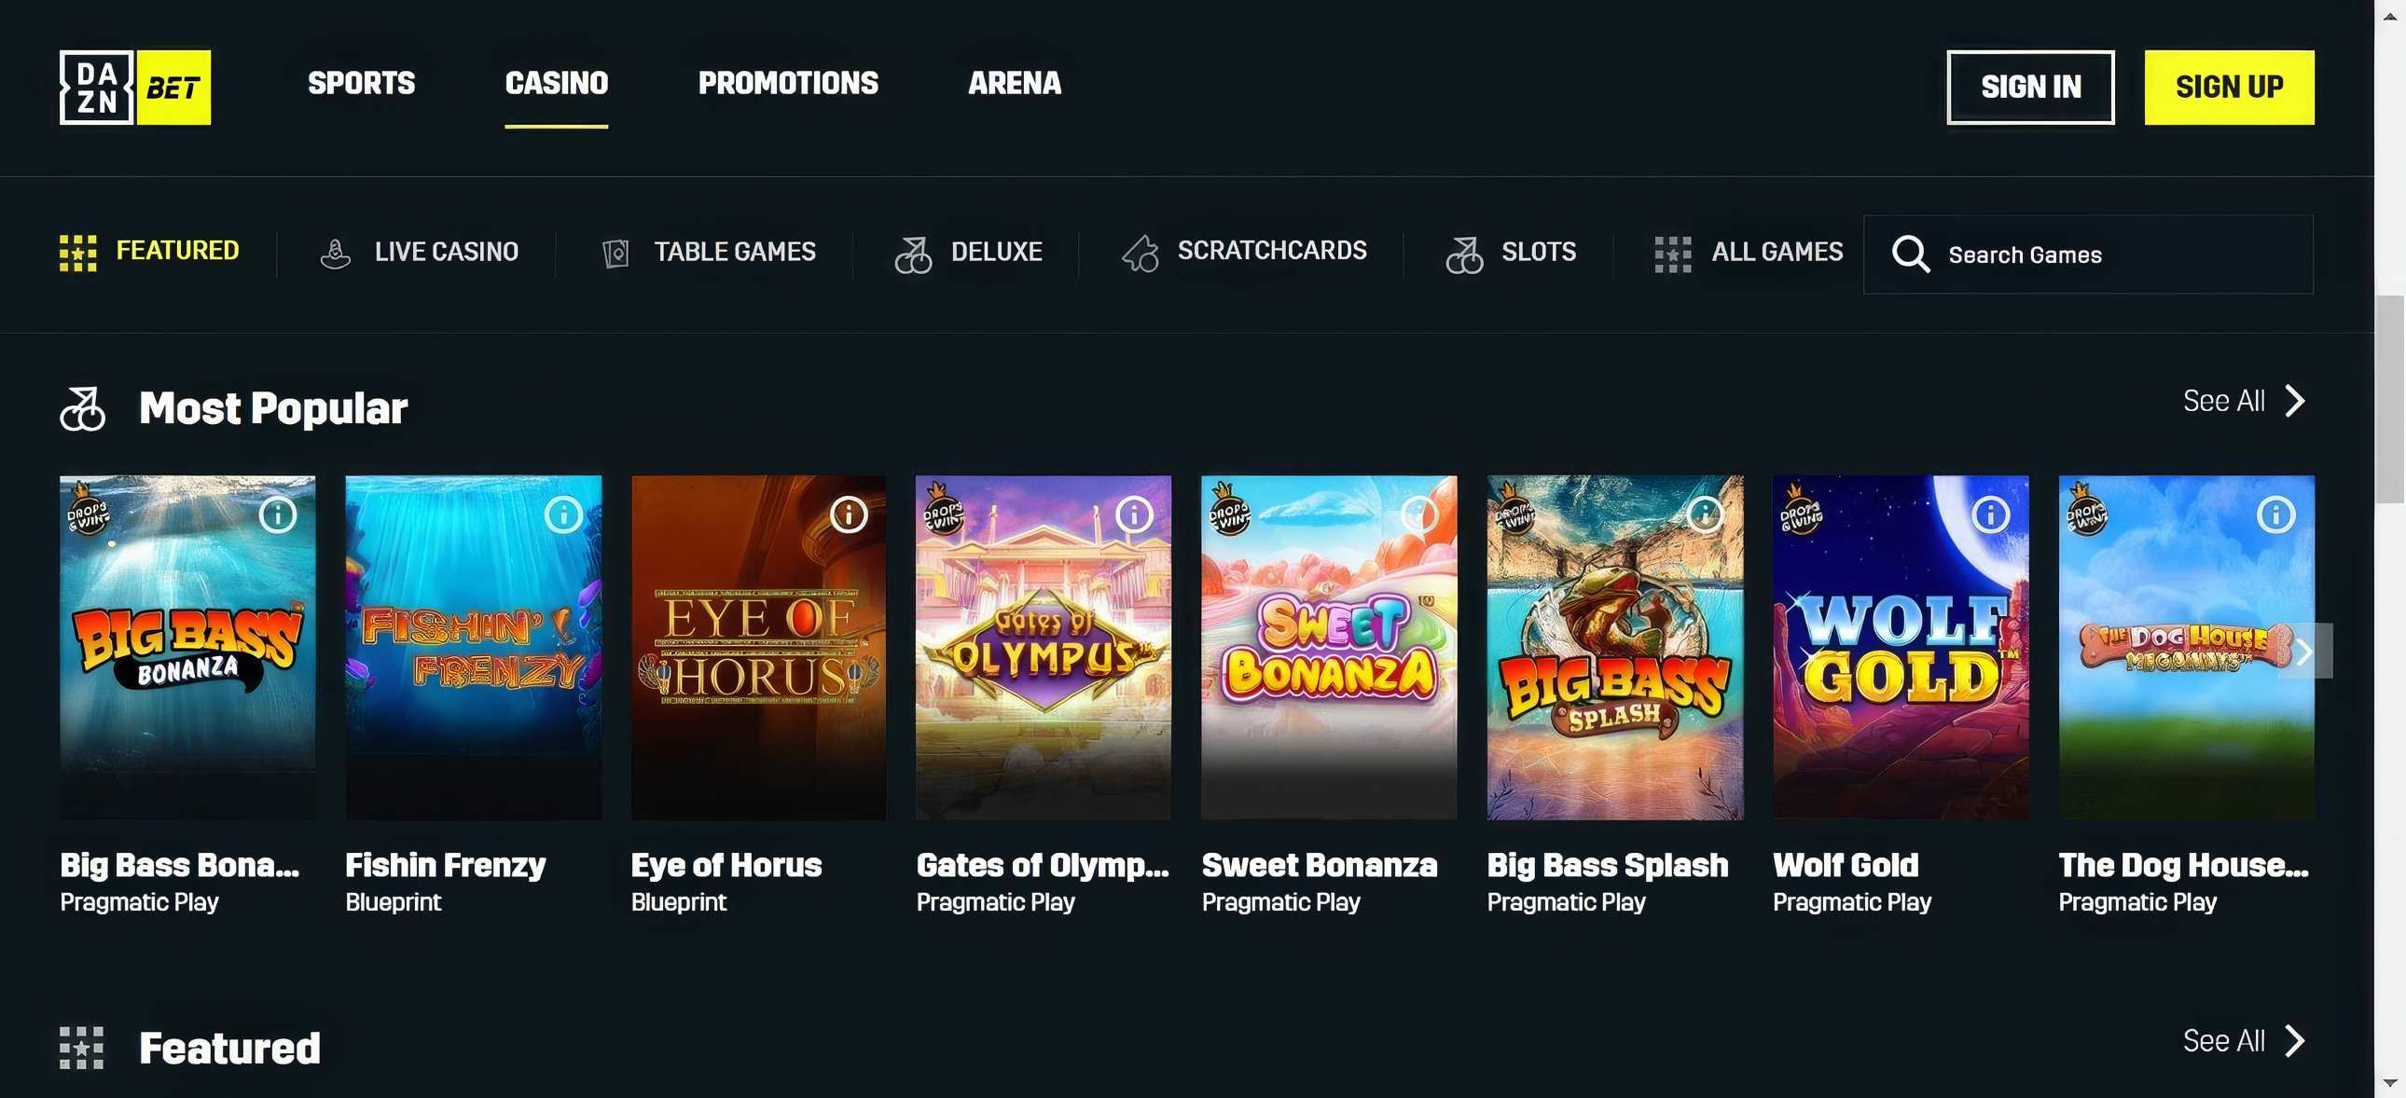The height and width of the screenshot is (1098, 2406).
Task: Click the search magnifier icon
Action: 1911,254
